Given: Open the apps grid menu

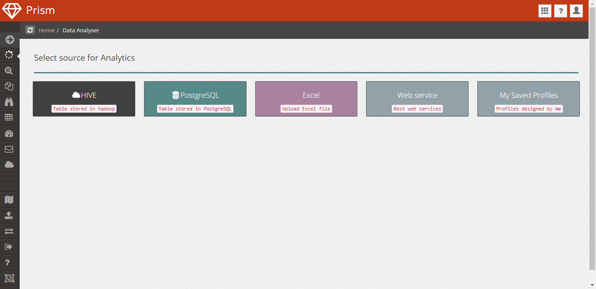Looking at the screenshot, I should tap(545, 11).
